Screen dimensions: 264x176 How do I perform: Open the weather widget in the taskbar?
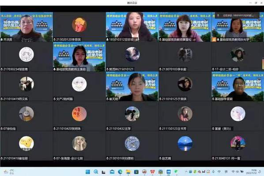click(x=9, y=172)
